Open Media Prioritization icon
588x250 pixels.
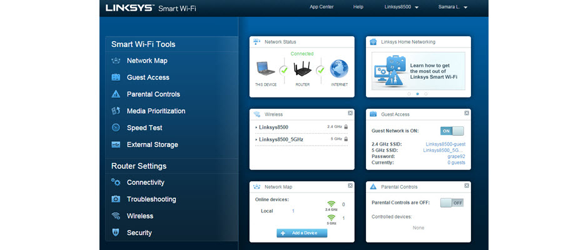point(116,111)
